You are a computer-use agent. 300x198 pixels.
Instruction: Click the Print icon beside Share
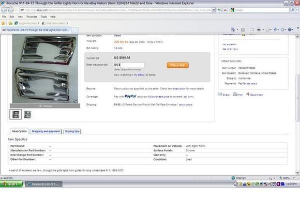pyautogui.click(x=235, y=94)
